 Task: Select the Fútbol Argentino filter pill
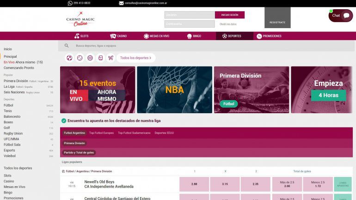74,133
